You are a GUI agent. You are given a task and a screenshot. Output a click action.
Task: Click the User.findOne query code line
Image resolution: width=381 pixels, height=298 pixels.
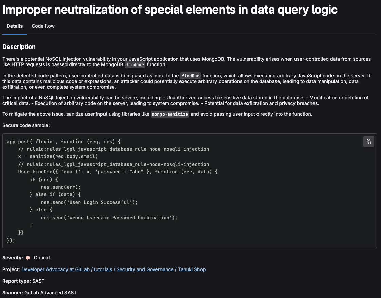(x=118, y=172)
